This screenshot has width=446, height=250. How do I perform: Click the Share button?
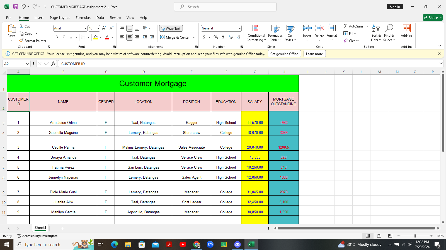(433, 17)
